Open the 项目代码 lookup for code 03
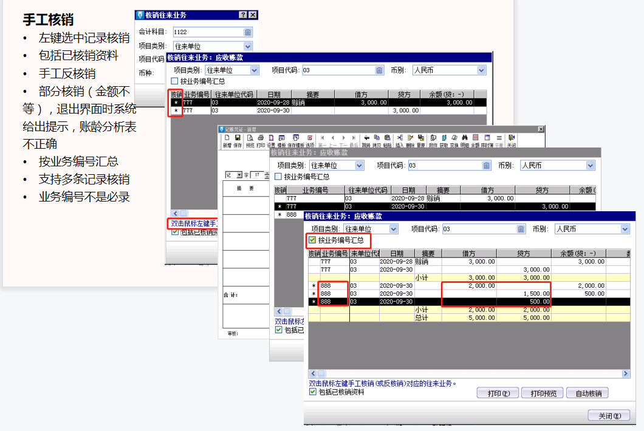This screenshot has width=644, height=431. point(521,228)
